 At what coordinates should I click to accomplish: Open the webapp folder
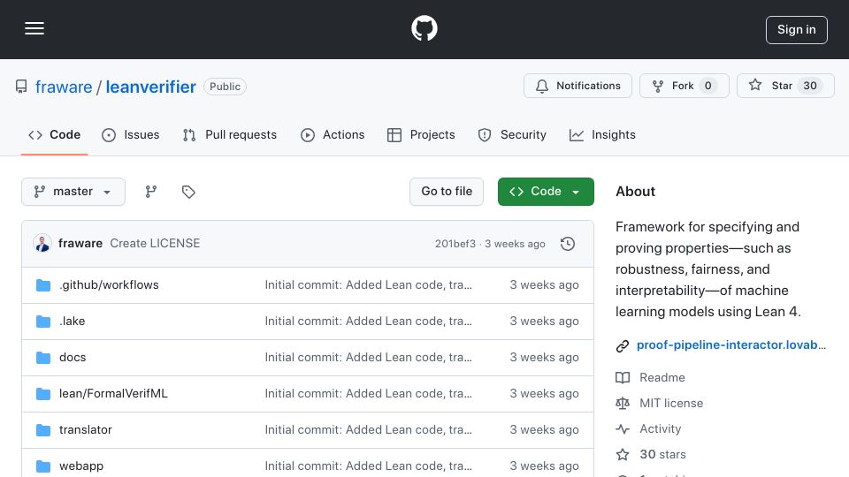coord(81,466)
